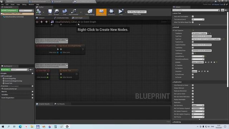Screen dimensions: 229x129
Task: Open the Asset menu
Action: tap(13, 5)
